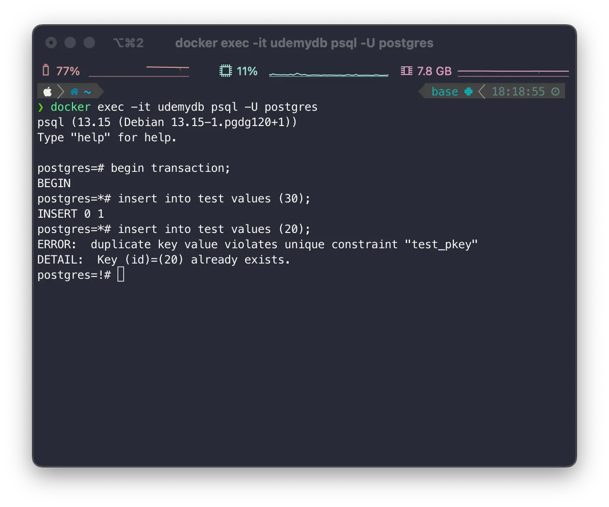
Task: Click the clock icon beside 18:18:55
Action: (556, 91)
